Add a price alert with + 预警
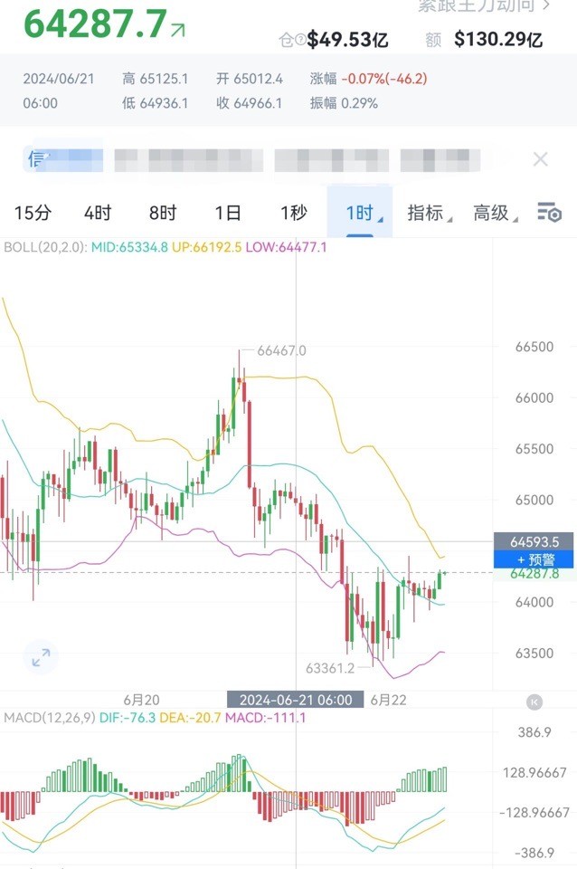The height and width of the screenshot is (869, 577). tap(534, 559)
